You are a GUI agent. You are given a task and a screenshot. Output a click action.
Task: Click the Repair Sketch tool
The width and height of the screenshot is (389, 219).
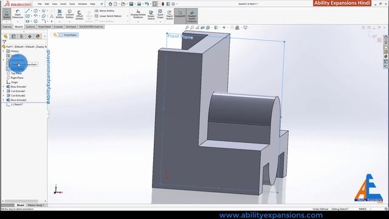click(x=151, y=15)
